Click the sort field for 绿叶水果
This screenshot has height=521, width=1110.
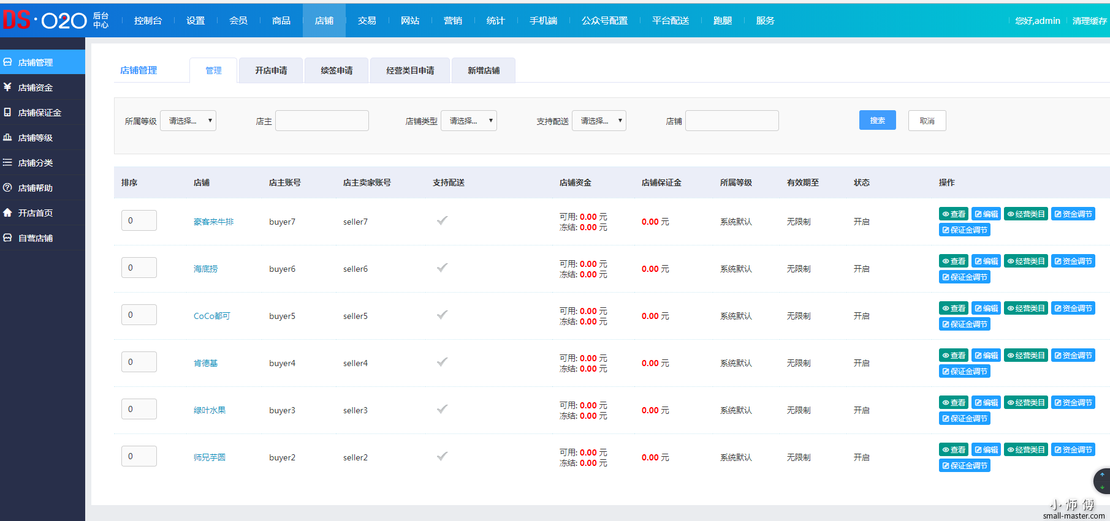point(139,409)
